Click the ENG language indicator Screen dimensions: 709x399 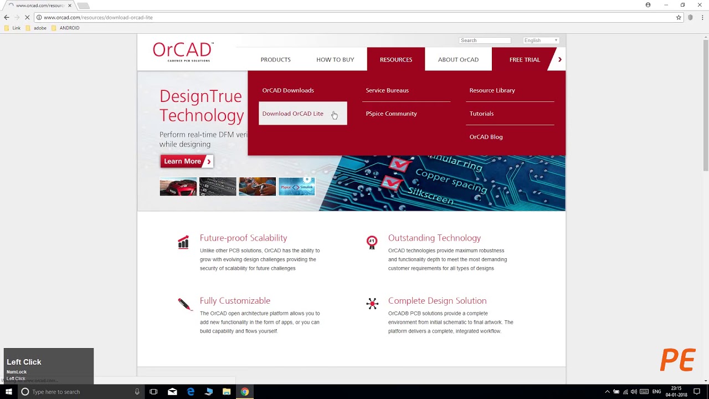tap(656, 392)
